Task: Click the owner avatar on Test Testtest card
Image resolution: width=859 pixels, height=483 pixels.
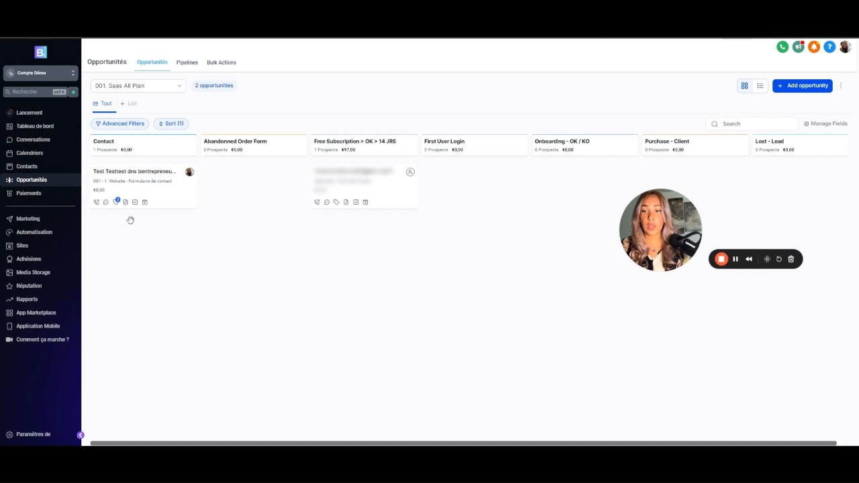Action: (189, 172)
